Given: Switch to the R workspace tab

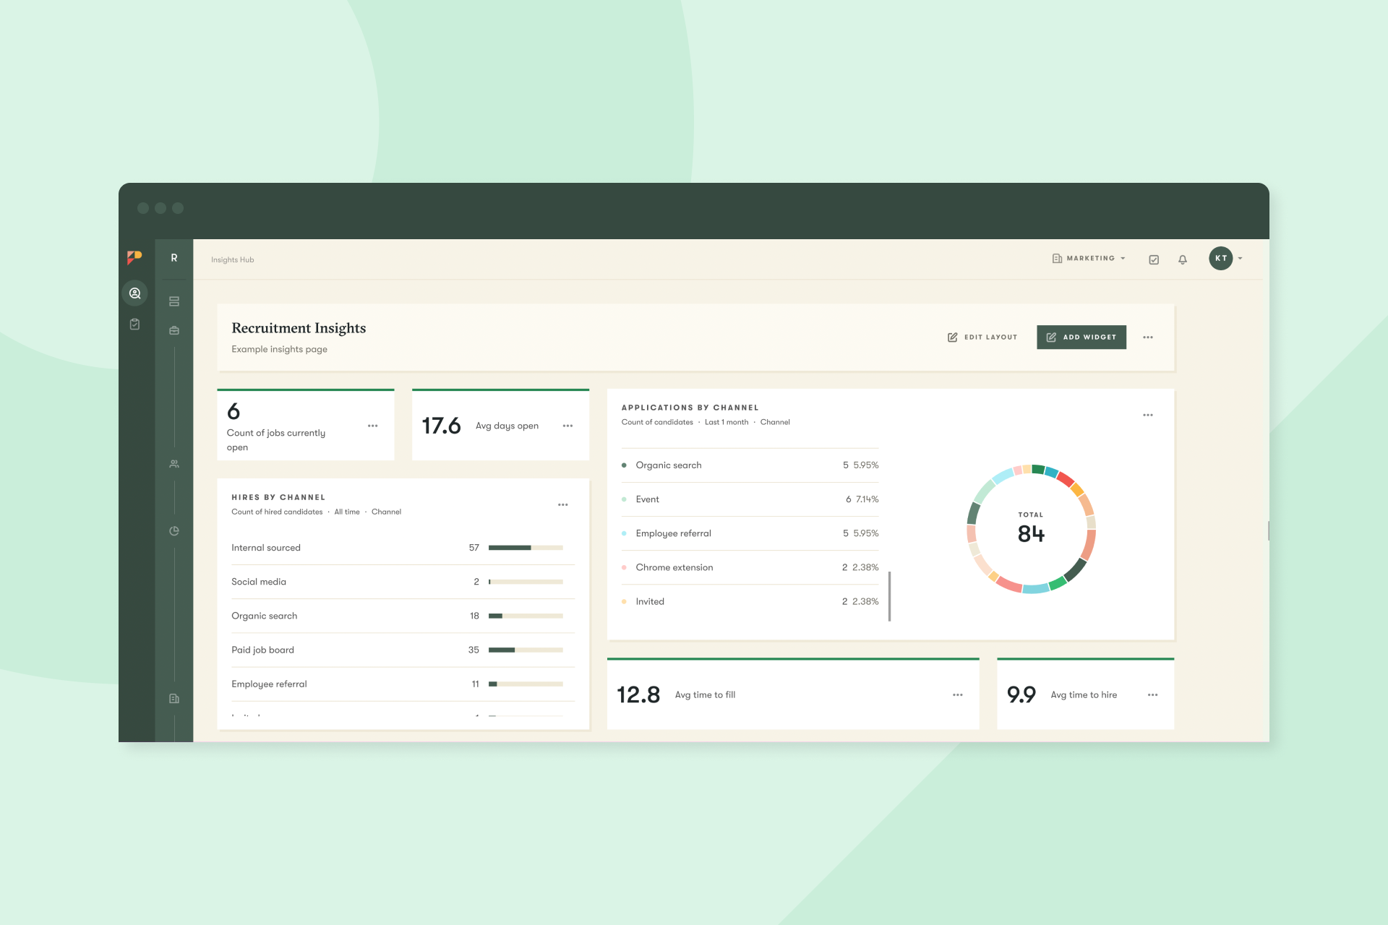Looking at the screenshot, I should (x=173, y=257).
